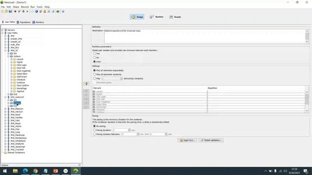Click the element table vertical scrollbar
The width and height of the screenshot is (312, 175).
pyautogui.click(x=307, y=101)
